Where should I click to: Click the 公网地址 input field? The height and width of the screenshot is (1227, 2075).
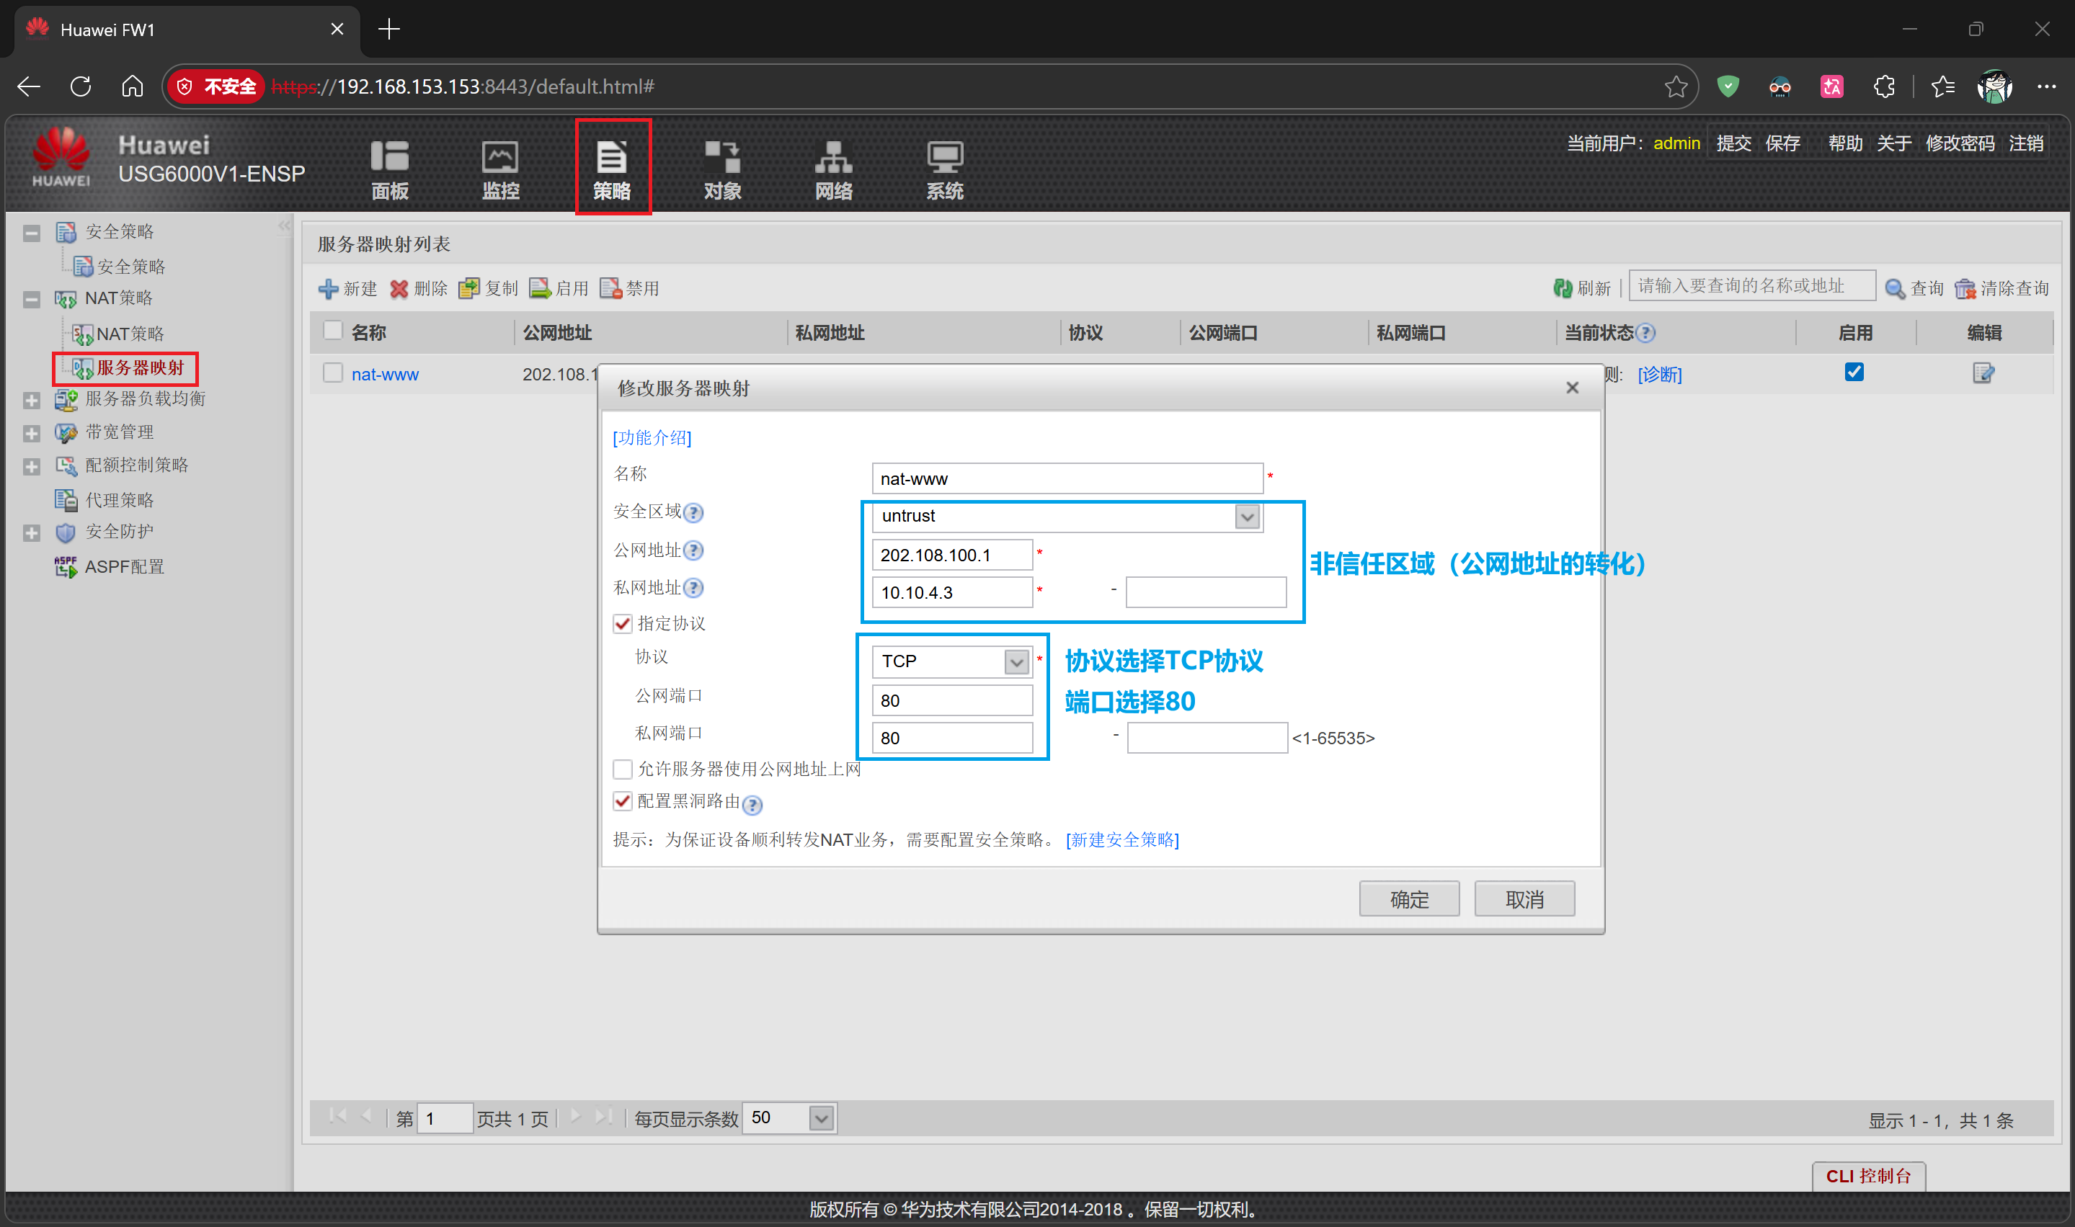tap(951, 555)
